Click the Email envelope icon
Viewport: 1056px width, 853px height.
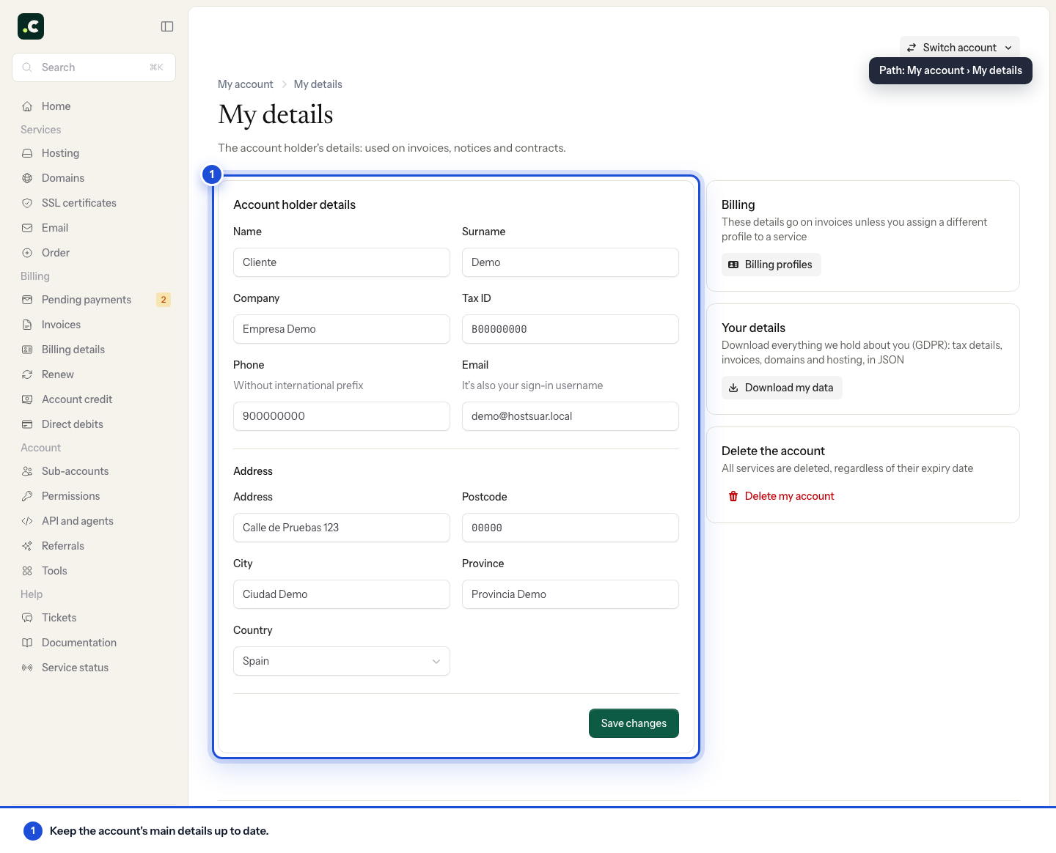pyautogui.click(x=27, y=228)
